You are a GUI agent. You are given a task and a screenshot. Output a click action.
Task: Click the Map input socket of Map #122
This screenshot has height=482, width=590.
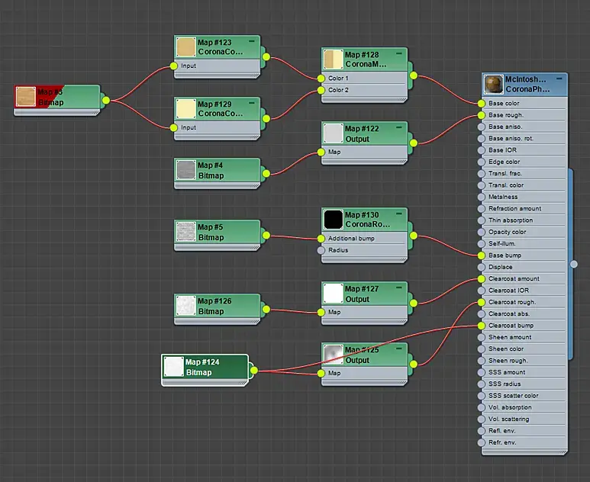coord(321,152)
